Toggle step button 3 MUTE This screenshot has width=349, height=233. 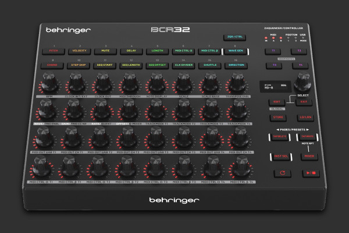105,51
